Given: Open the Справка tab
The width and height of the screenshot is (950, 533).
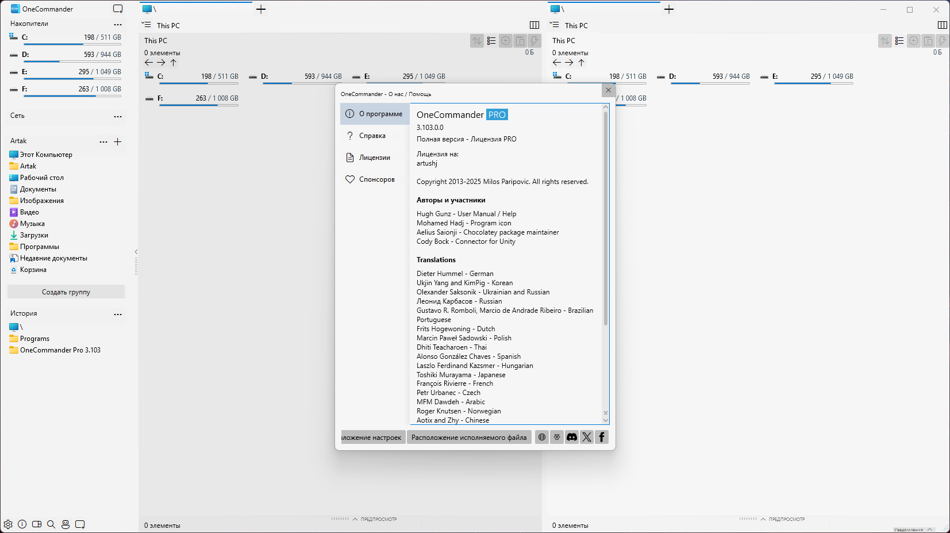Looking at the screenshot, I should tap(375, 136).
